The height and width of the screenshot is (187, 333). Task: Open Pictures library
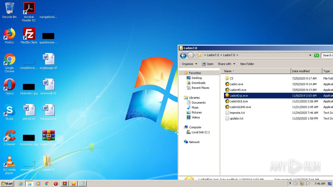[x=197, y=112]
